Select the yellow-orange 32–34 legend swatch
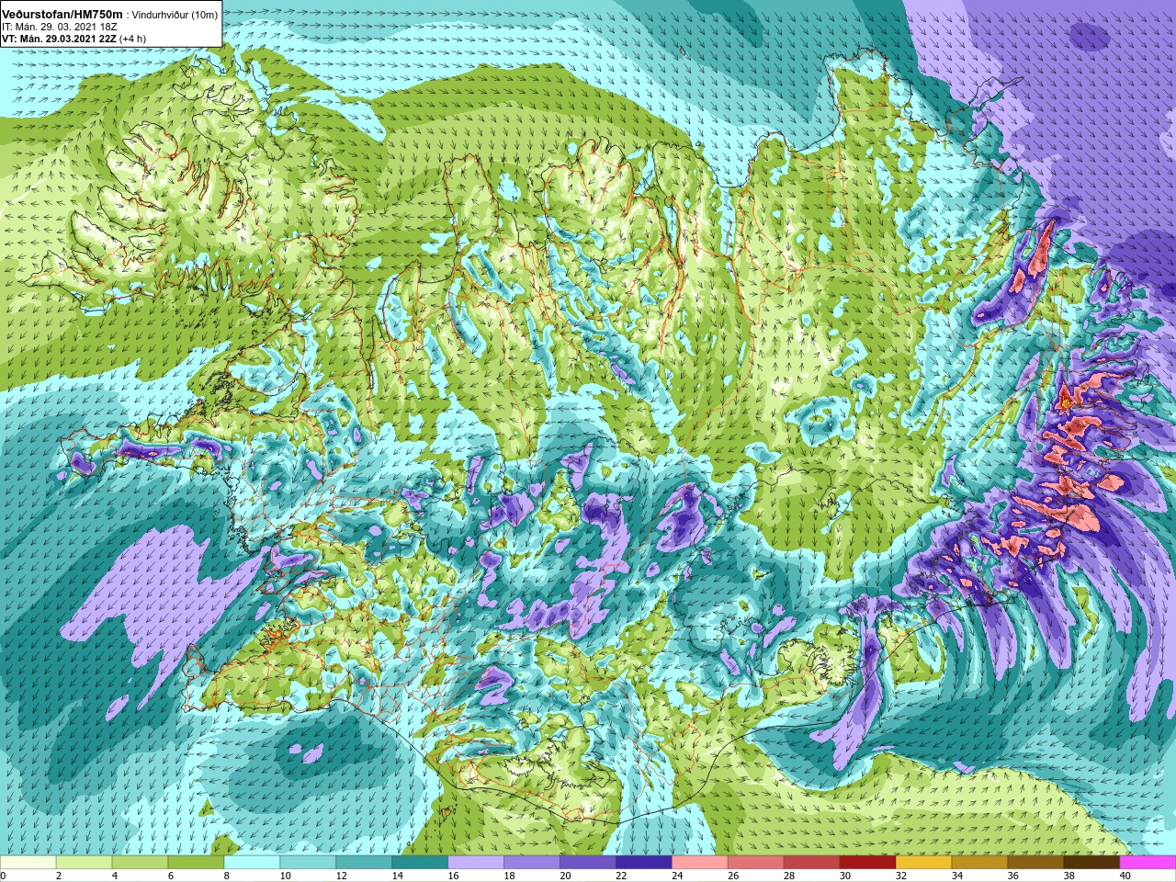Screen dimensions: 1176x882 [925, 863]
